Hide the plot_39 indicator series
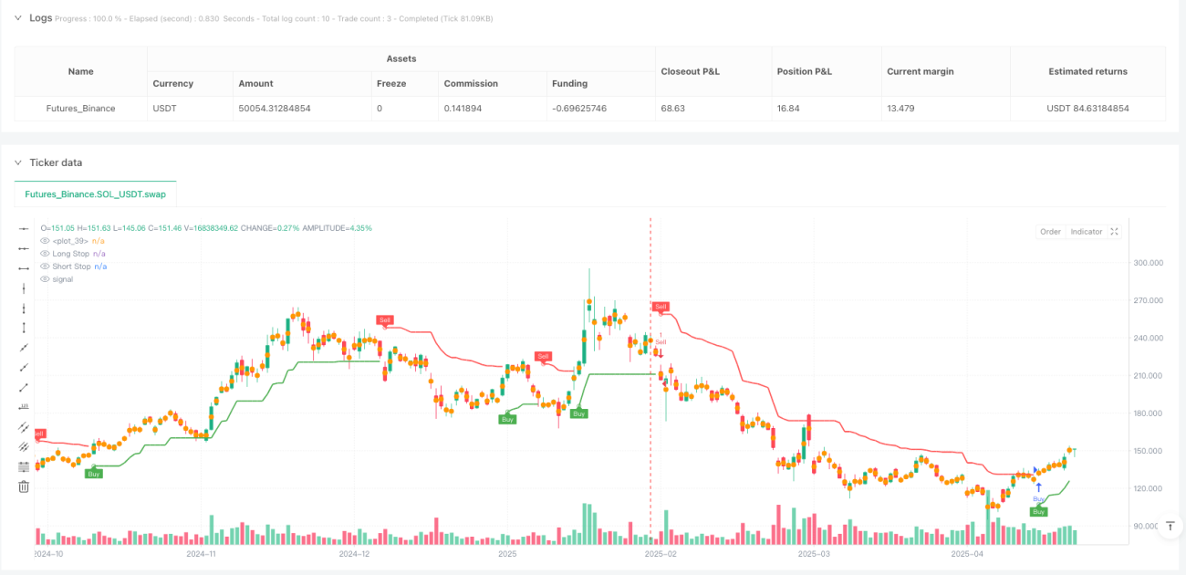This screenshot has width=1186, height=575. coord(45,240)
